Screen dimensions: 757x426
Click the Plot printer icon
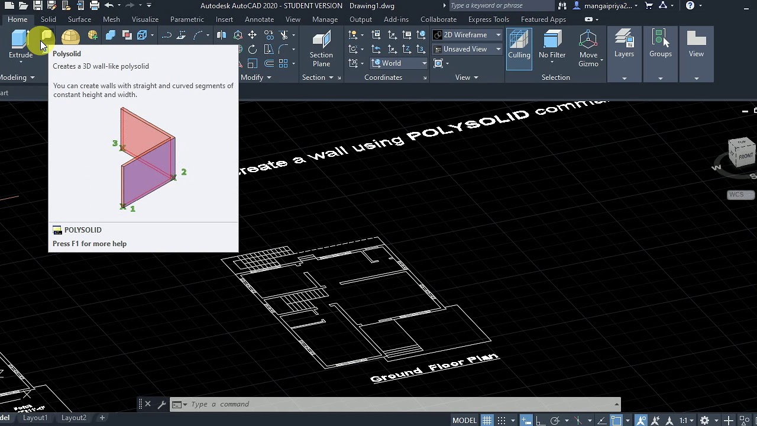pyautogui.click(x=94, y=6)
